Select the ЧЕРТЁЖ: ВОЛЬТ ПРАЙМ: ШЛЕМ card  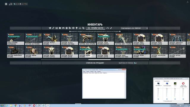coord(69,52)
